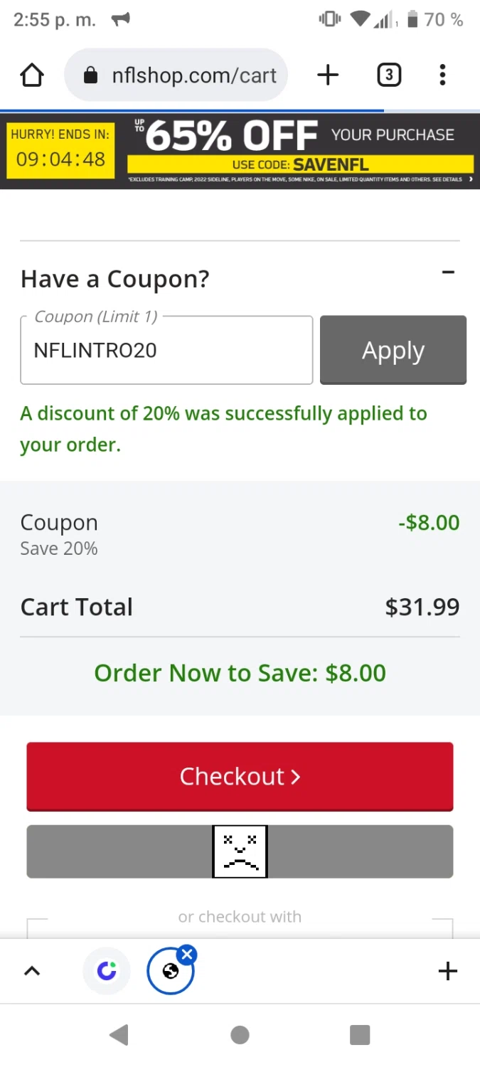Tap the nflshop.com/cart address bar
The width and height of the screenshot is (480, 1067).
[193, 75]
